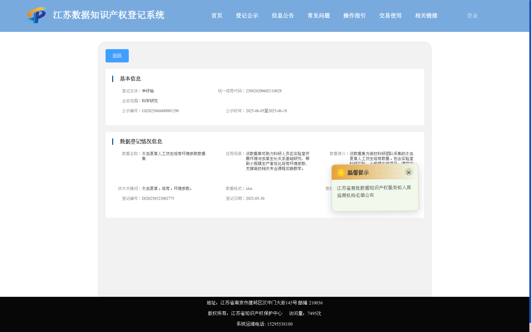The height and width of the screenshot is (332, 531).
Task: Click the site logo icon in header
Action: pyautogui.click(x=36, y=15)
